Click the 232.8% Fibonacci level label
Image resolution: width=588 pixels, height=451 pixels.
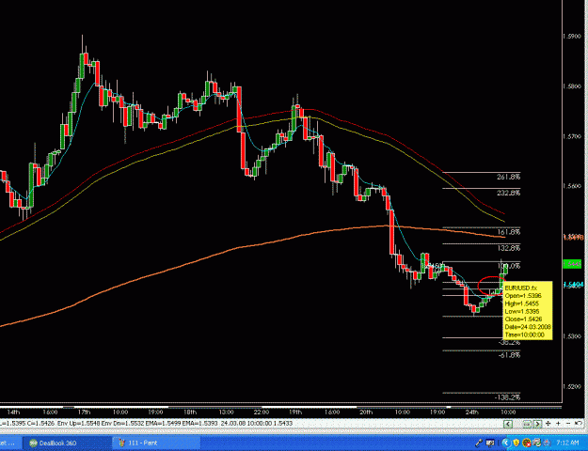point(508,193)
